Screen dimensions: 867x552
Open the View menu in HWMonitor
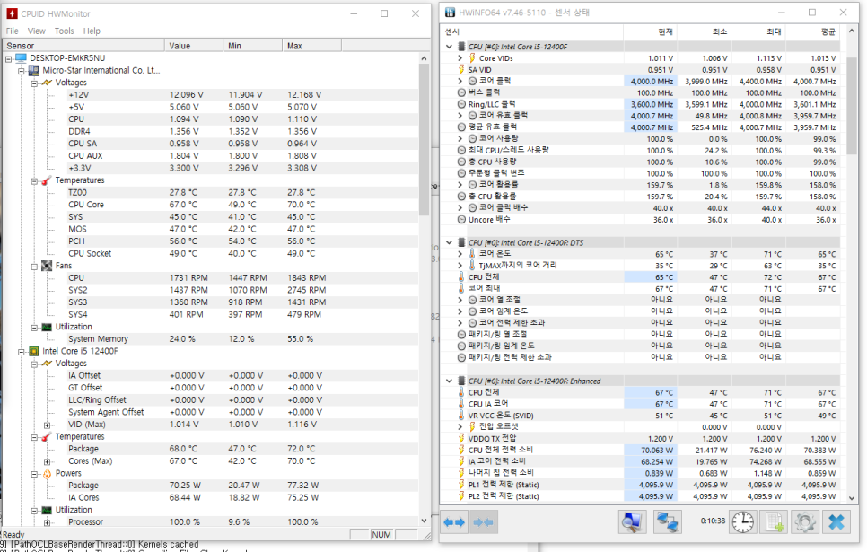(37, 31)
